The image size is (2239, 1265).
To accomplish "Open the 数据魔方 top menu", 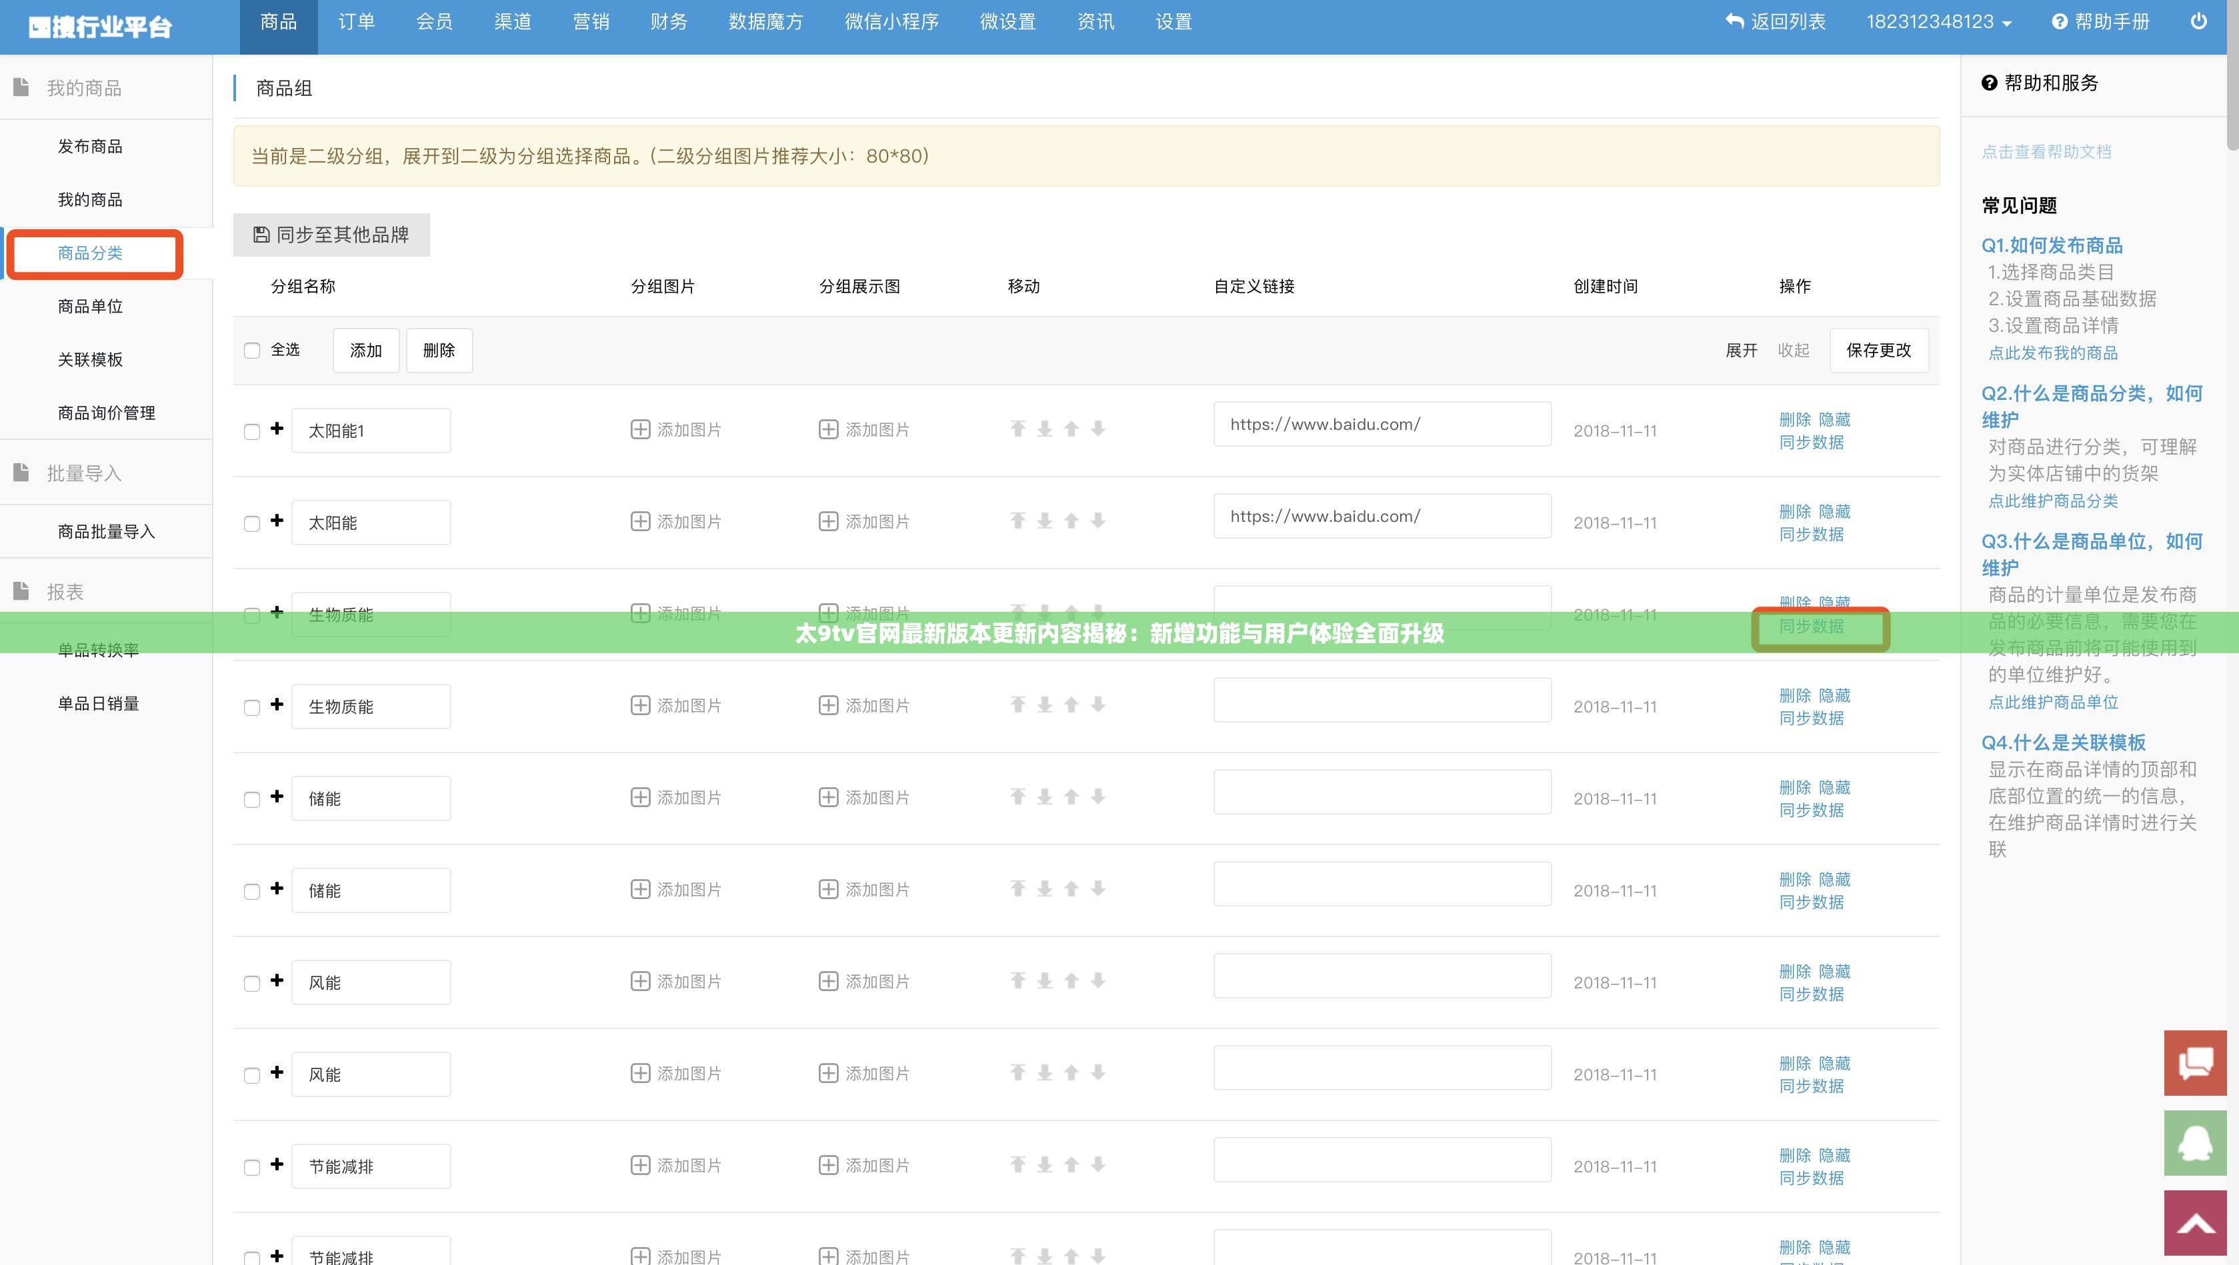I will coord(765,23).
